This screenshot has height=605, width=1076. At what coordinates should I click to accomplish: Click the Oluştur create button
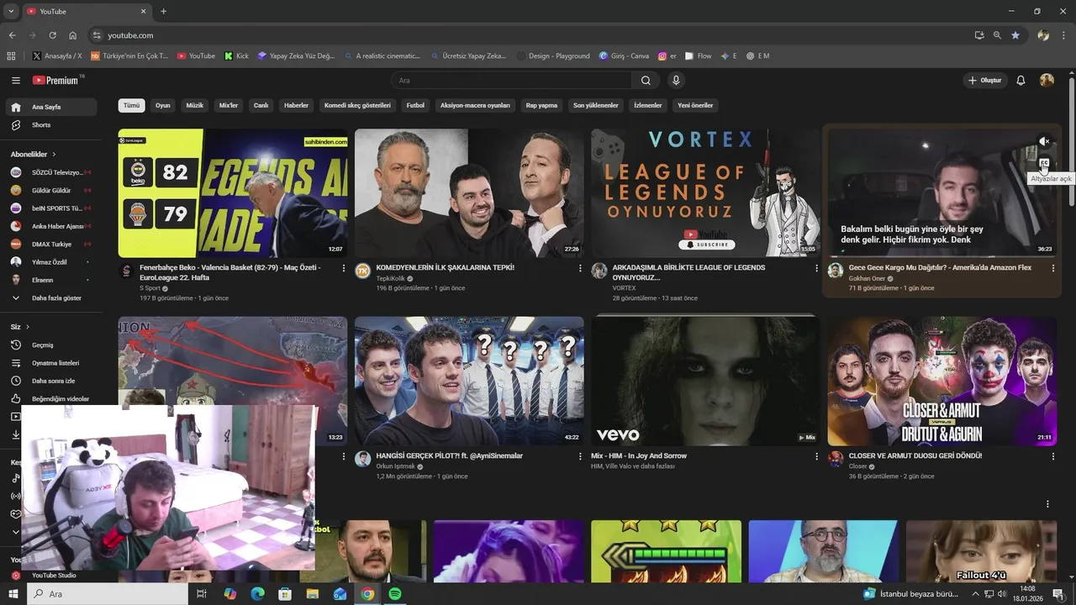click(984, 81)
